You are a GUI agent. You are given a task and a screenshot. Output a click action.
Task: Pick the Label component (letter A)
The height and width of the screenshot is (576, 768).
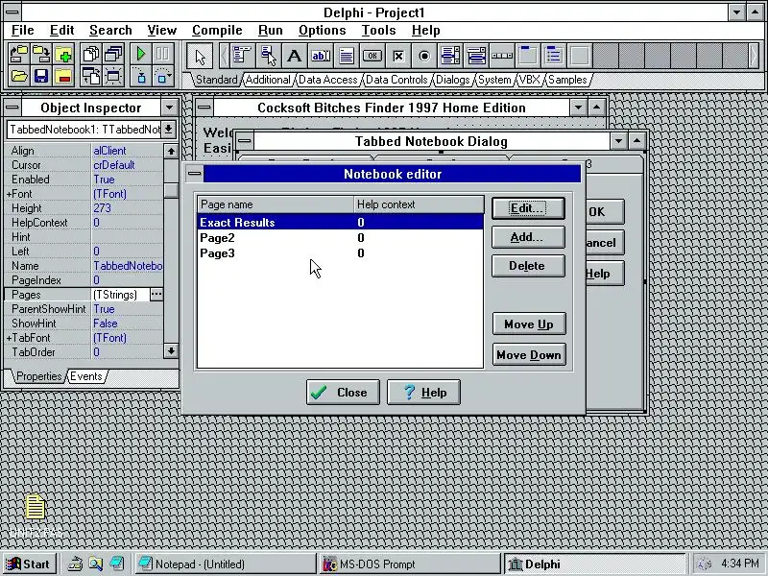point(295,56)
